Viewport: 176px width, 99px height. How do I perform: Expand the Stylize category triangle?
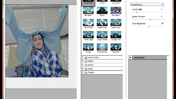point(83,68)
